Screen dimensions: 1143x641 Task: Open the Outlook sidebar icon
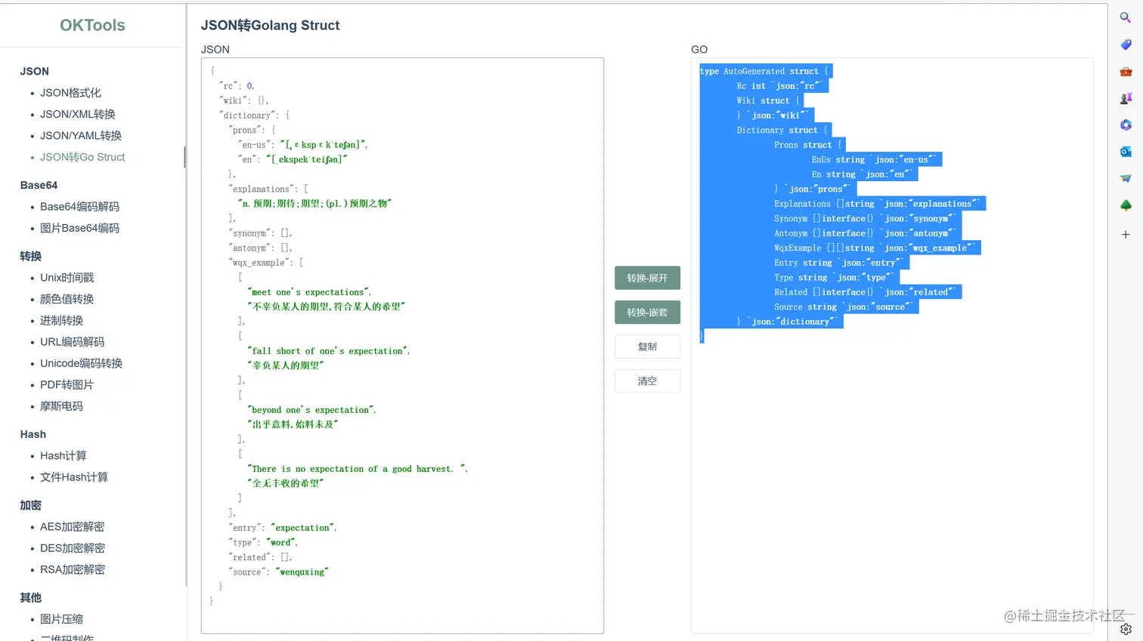click(1126, 152)
